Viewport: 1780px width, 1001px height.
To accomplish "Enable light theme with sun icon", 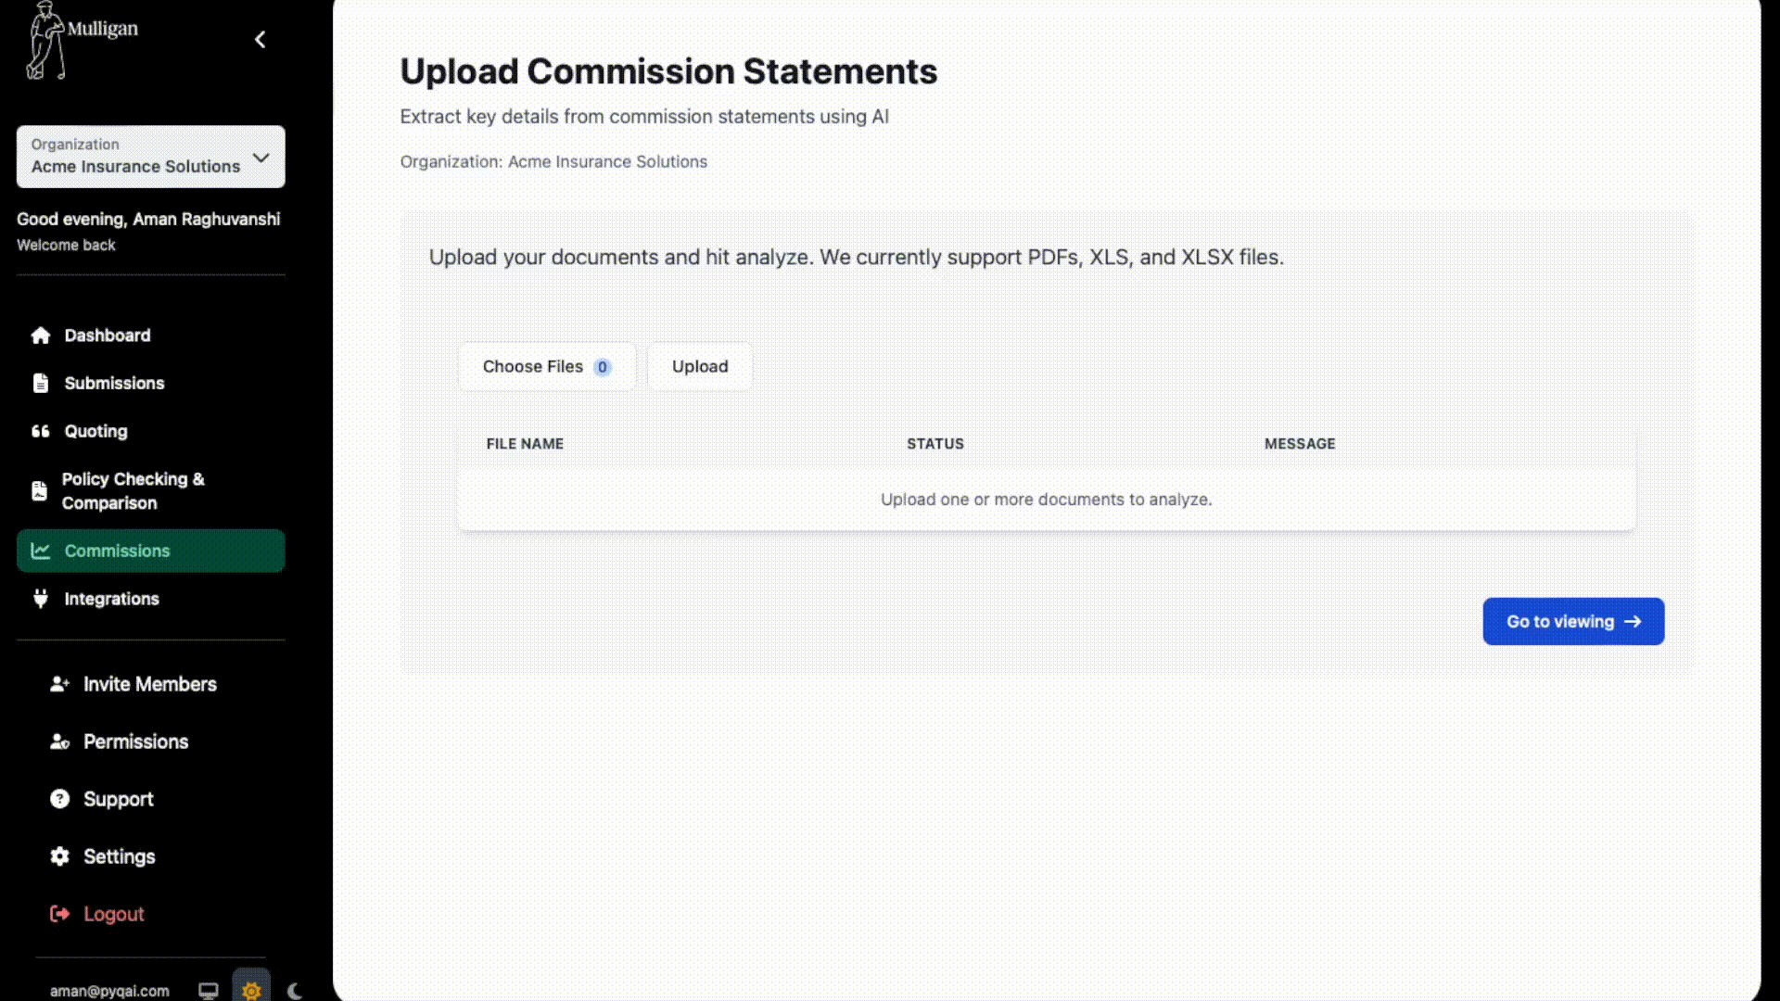I will tap(251, 991).
